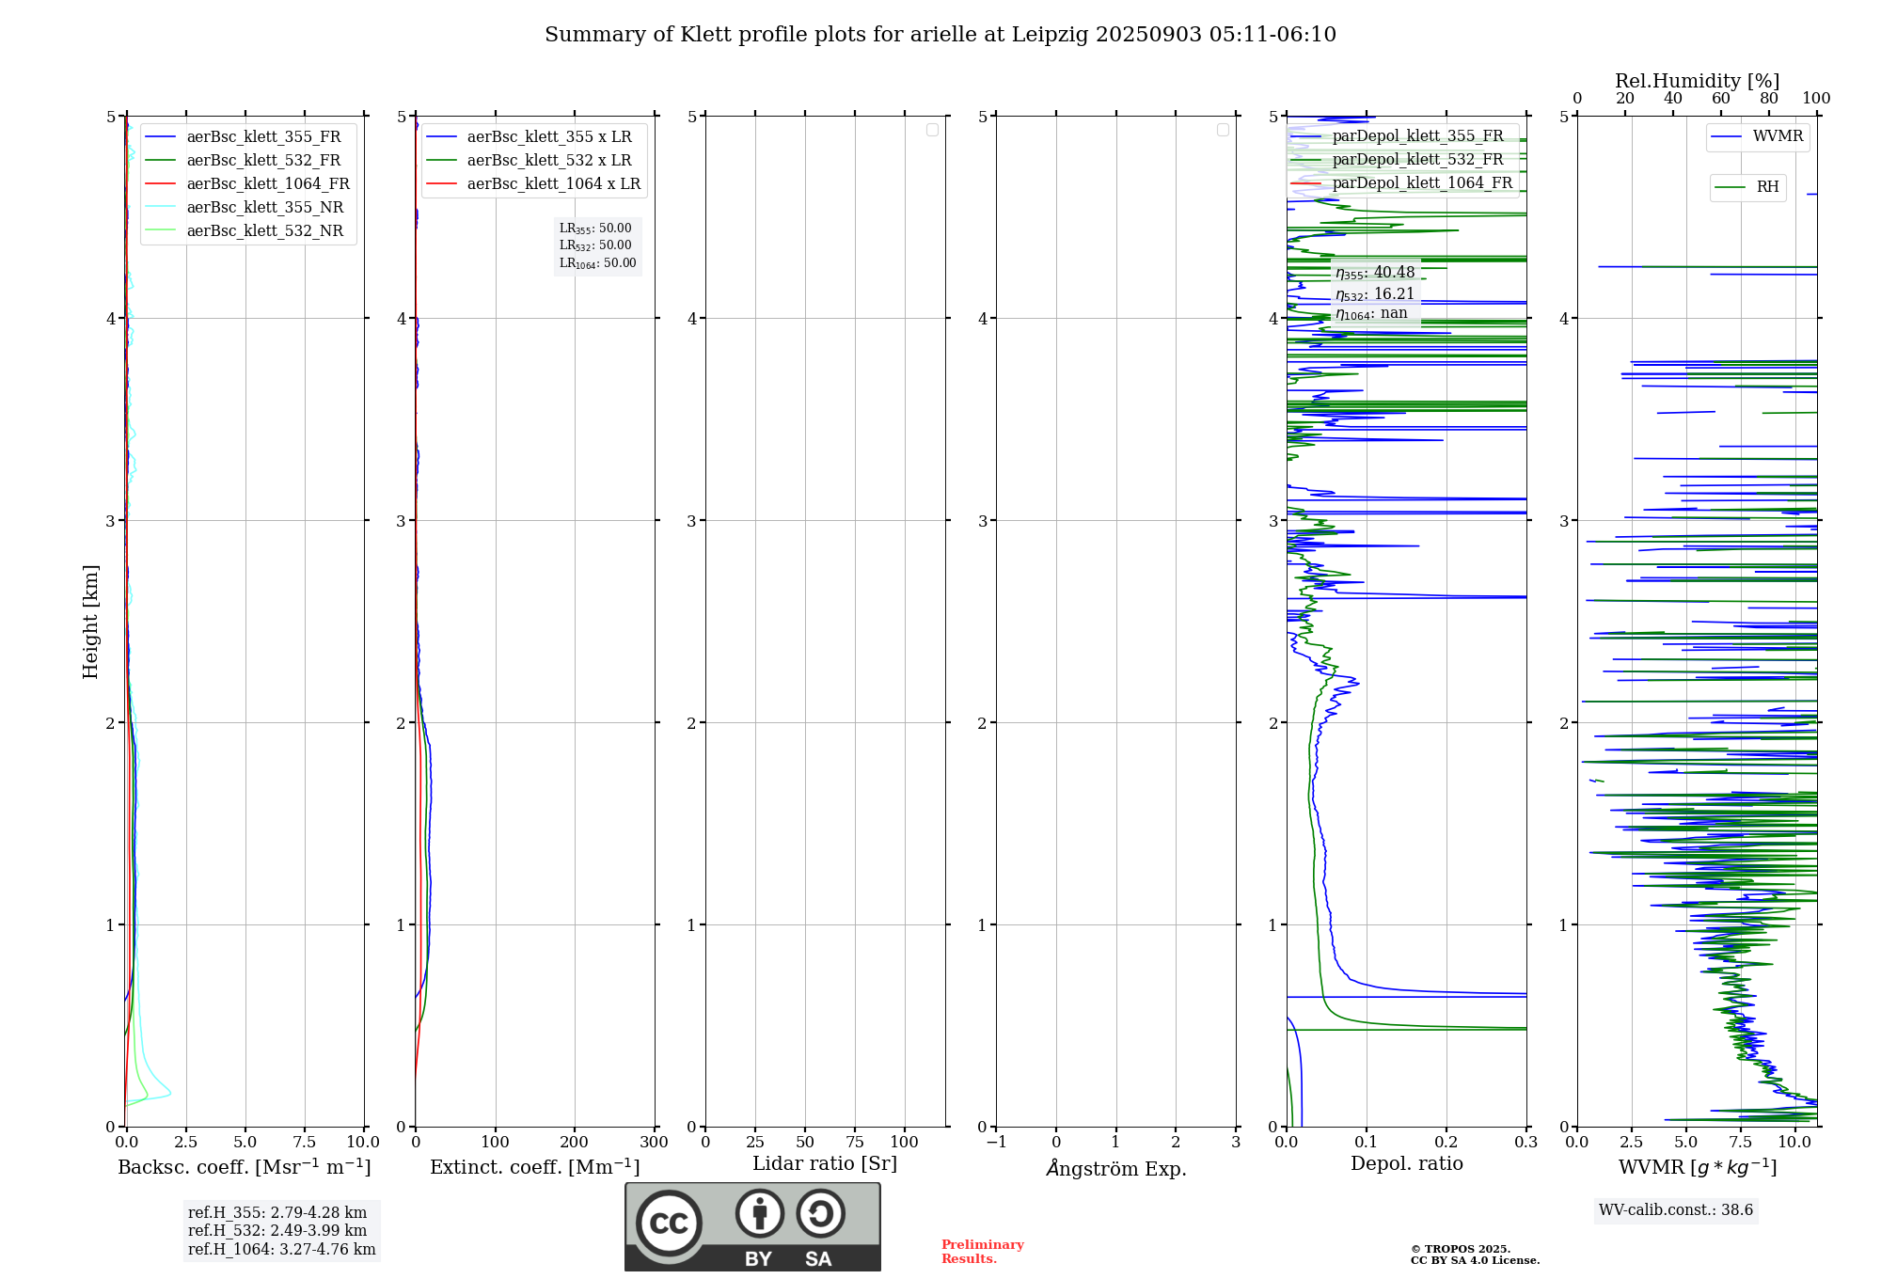This screenshot has width=1881, height=1279.
Task: Click the empty legend box in Lidar ratio plot
Action: point(932,130)
